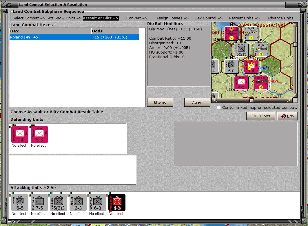Select the defending 1st Inf Div 1-4 unit

tap(20, 134)
